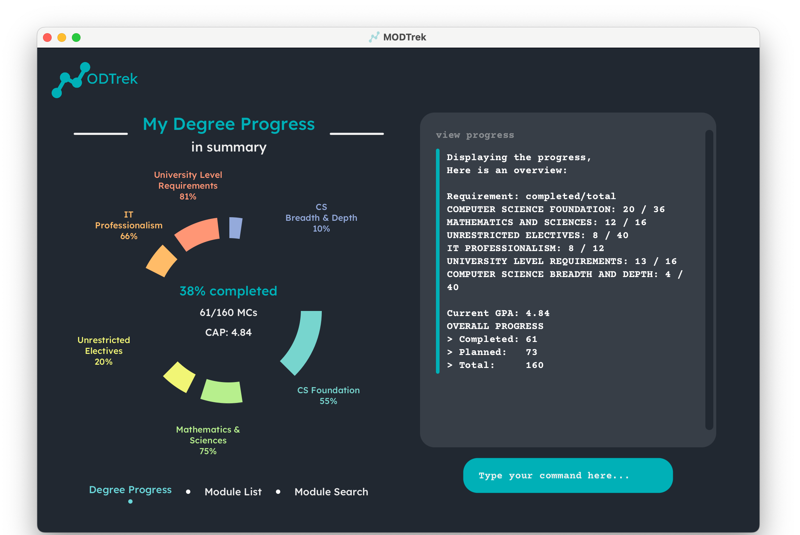Maximize the MODTrek window with the green button
This screenshot has width=800, height=535.
76,37
